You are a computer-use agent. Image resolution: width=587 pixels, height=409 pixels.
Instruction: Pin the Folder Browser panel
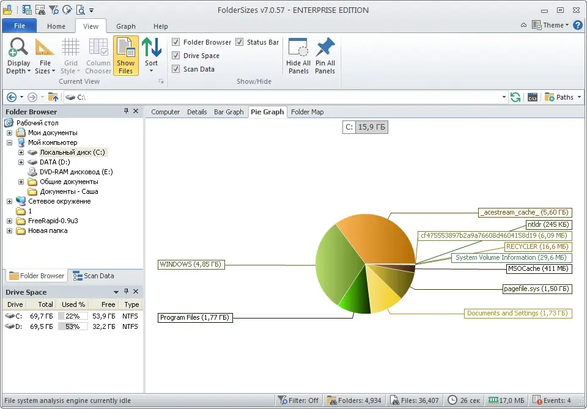[x=126, y=111]
